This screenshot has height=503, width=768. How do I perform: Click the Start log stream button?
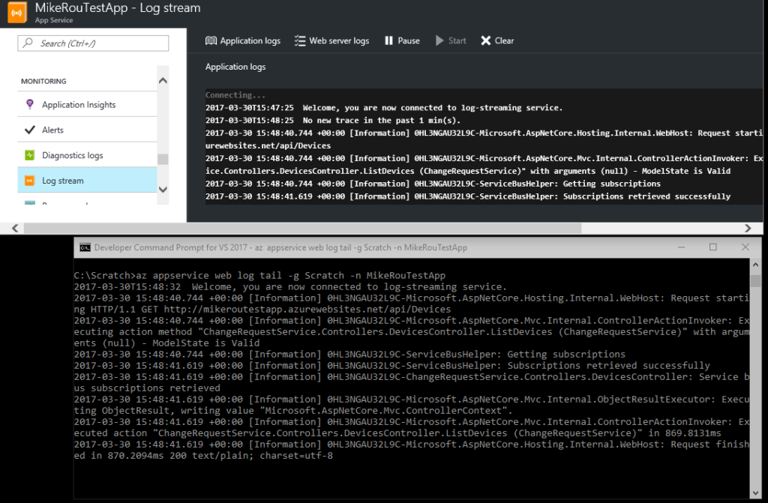point(451,40)
